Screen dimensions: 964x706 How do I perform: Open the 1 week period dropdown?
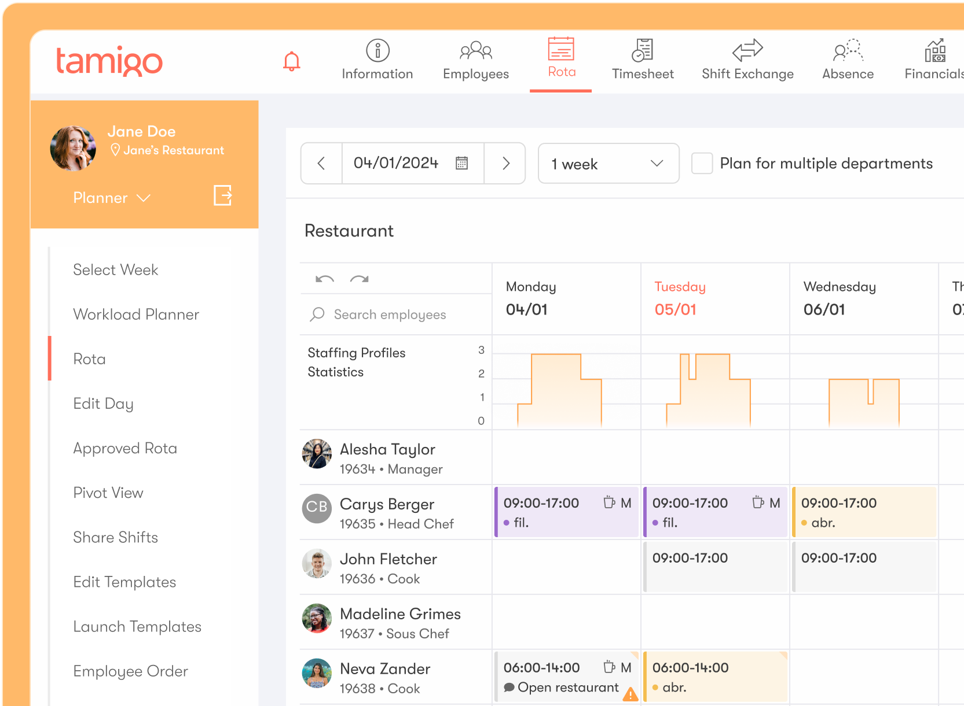pyautogui.click(x=608, y=164)
